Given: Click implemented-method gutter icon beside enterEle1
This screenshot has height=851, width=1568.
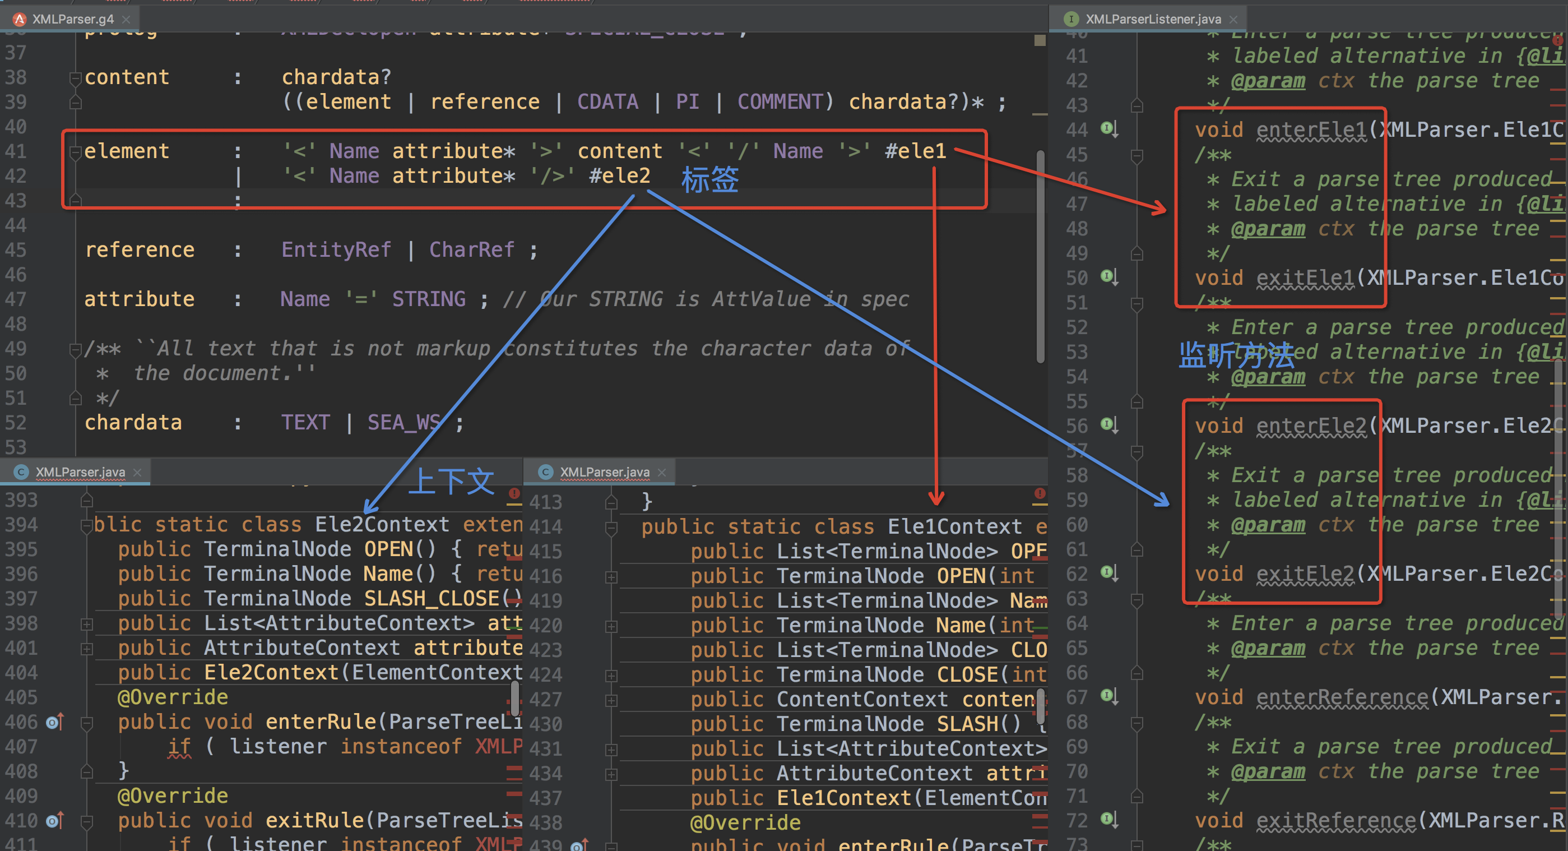Looking at the screenshot, I should point(1108,128).
